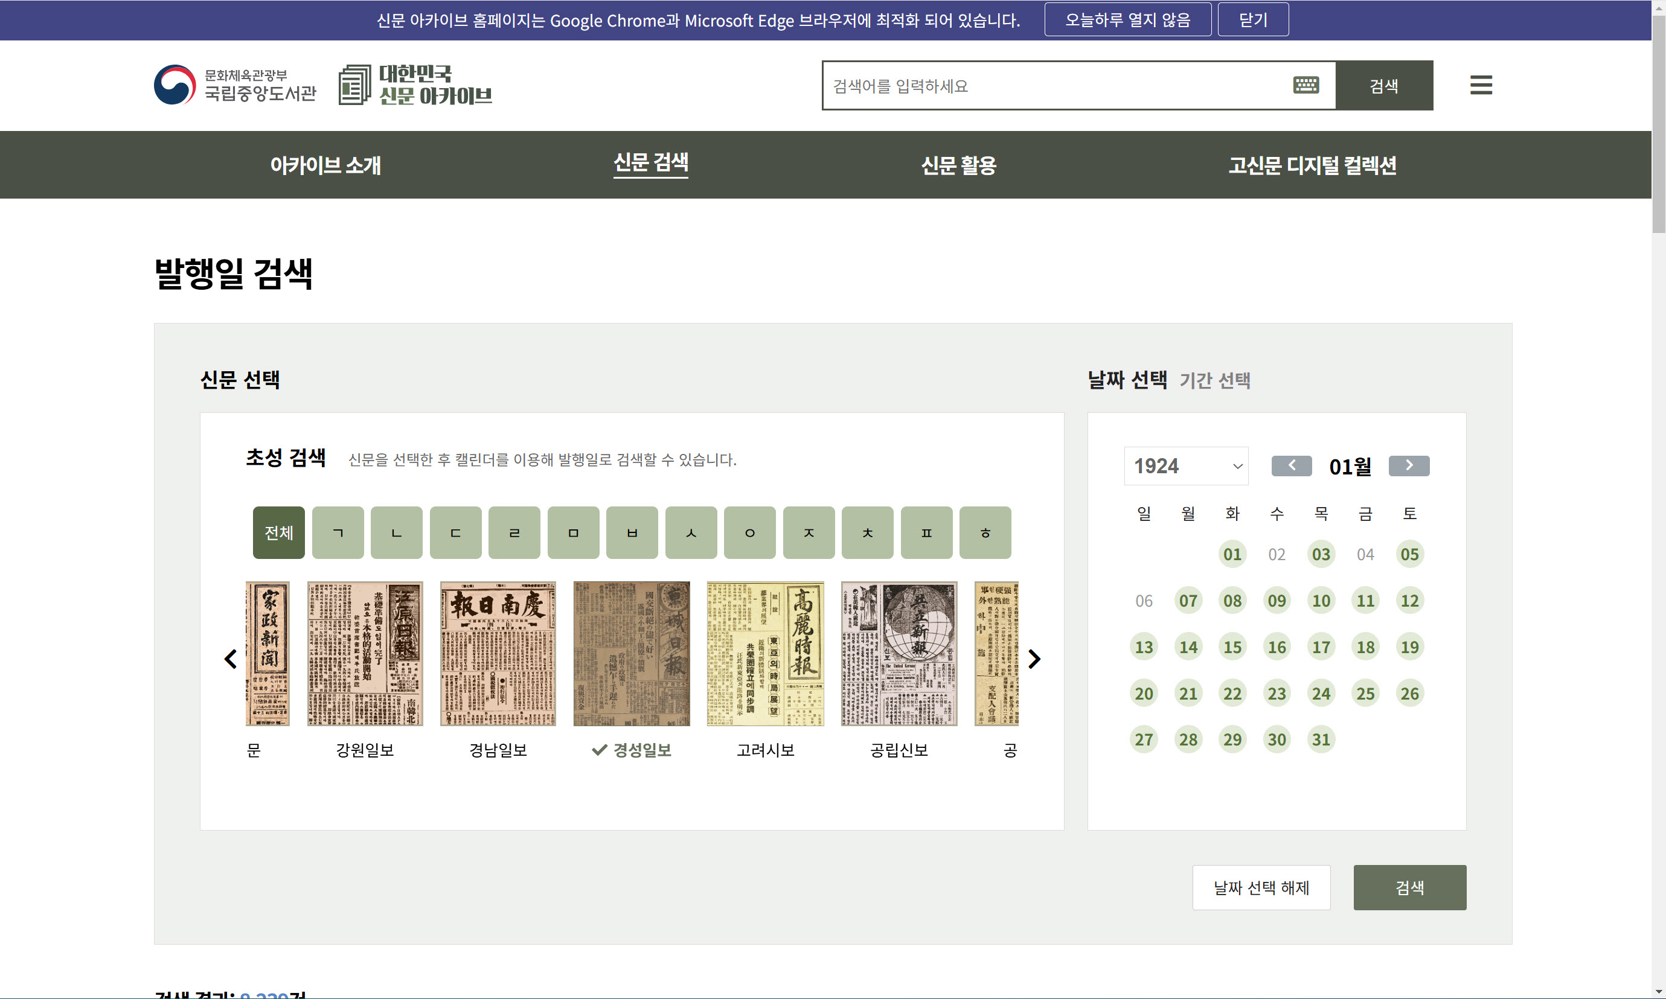1666x999 pixels.
Task: Click the 국립중앙도서관 logo
Action: tap(235, 85)
